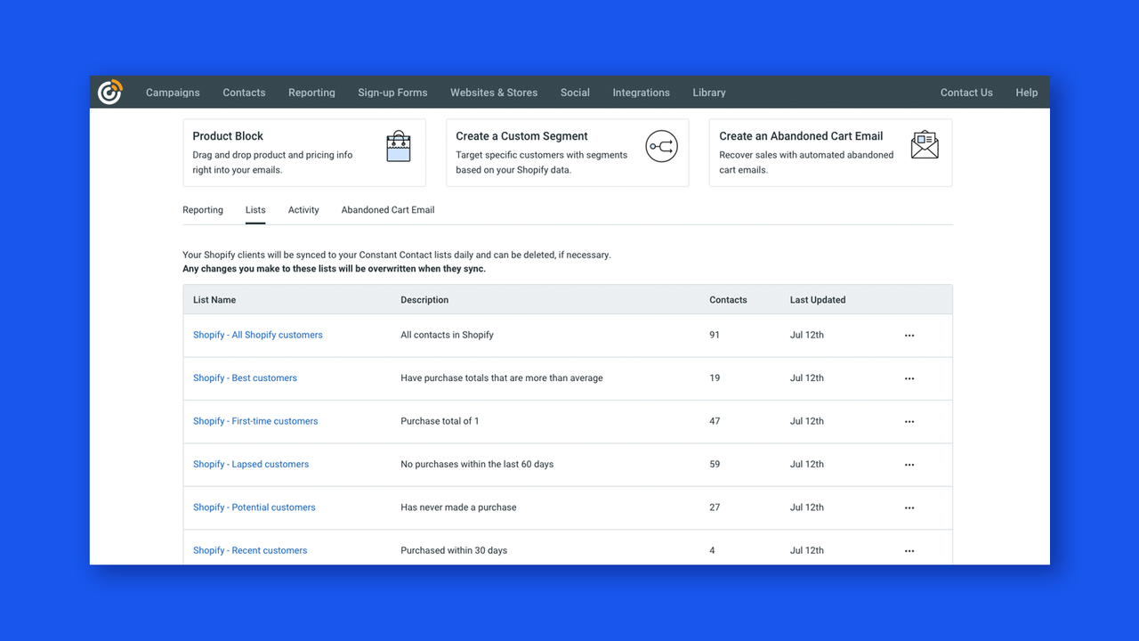Click the Constant Contact logo icon
1139x641 pixels.
point(109,92)
